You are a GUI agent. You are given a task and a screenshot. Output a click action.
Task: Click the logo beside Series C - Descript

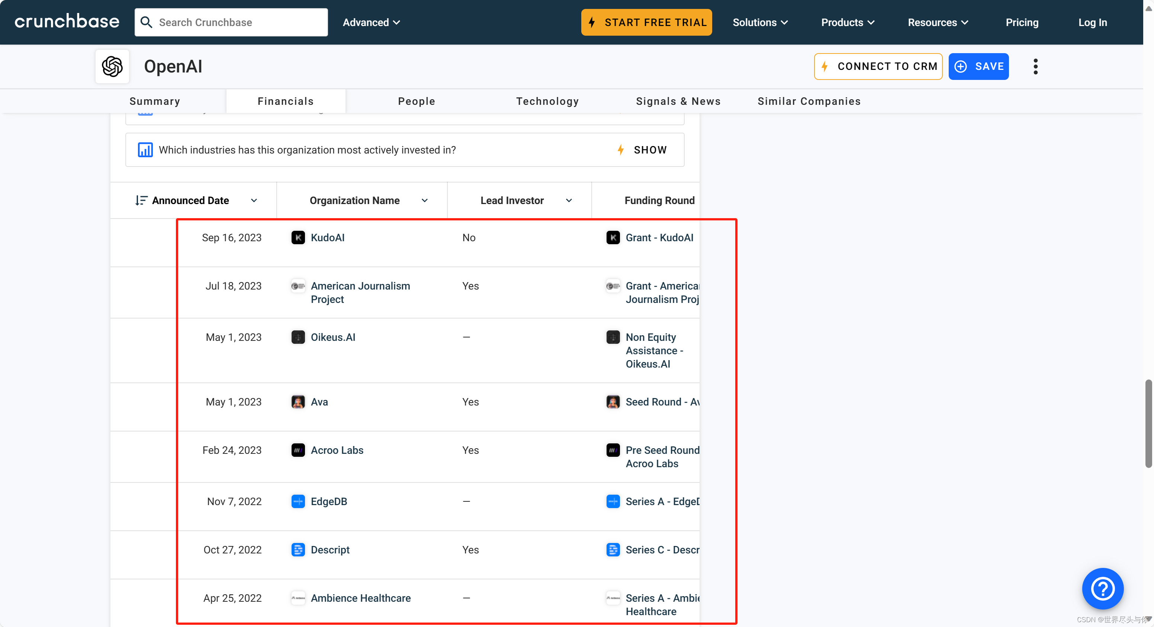613,550
